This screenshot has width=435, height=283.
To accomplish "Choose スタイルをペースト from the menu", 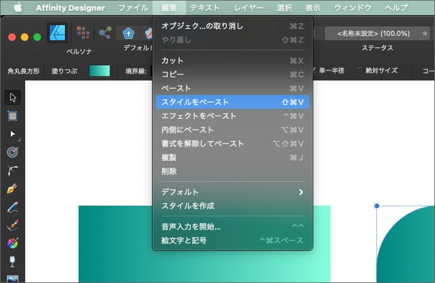I will [x=232, y=102].
